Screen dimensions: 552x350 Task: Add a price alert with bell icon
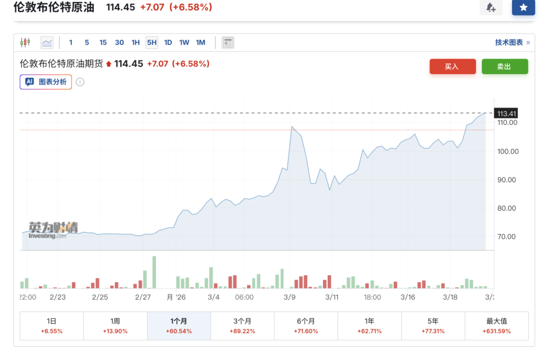pos(491,8)
